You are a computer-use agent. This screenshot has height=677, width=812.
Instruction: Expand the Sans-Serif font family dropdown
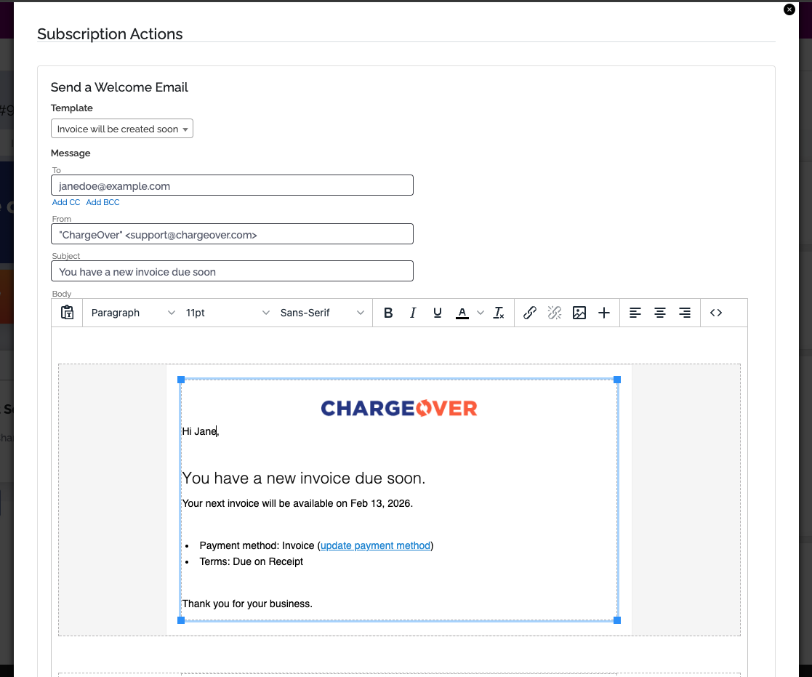(x=322, y=313)
